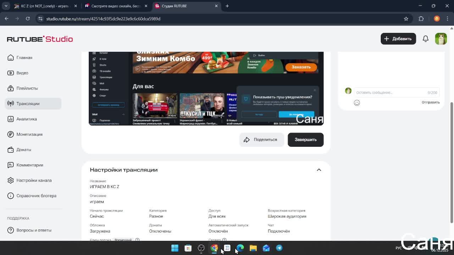Click the Оставить сообщение chat input field

(397, 92)
